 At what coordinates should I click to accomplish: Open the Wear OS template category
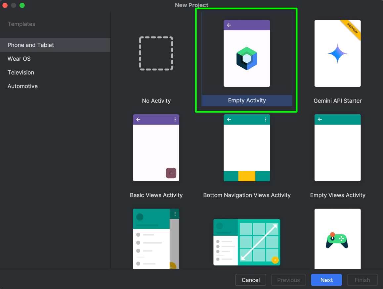click(19, 59)
